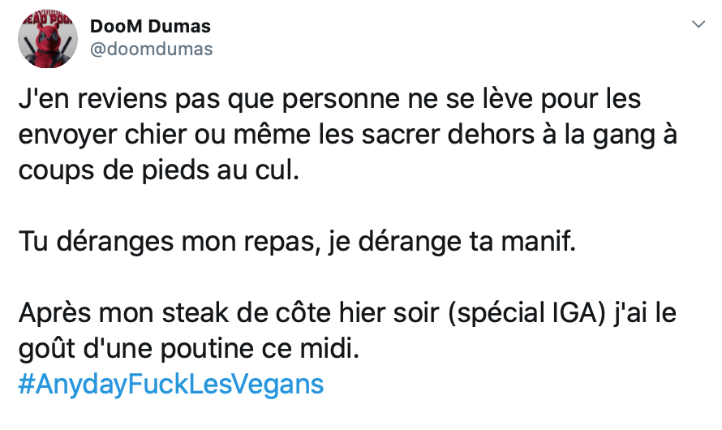
Task: Open the DooM Dumas Deadpool profile picture
Action: (47, 38)
